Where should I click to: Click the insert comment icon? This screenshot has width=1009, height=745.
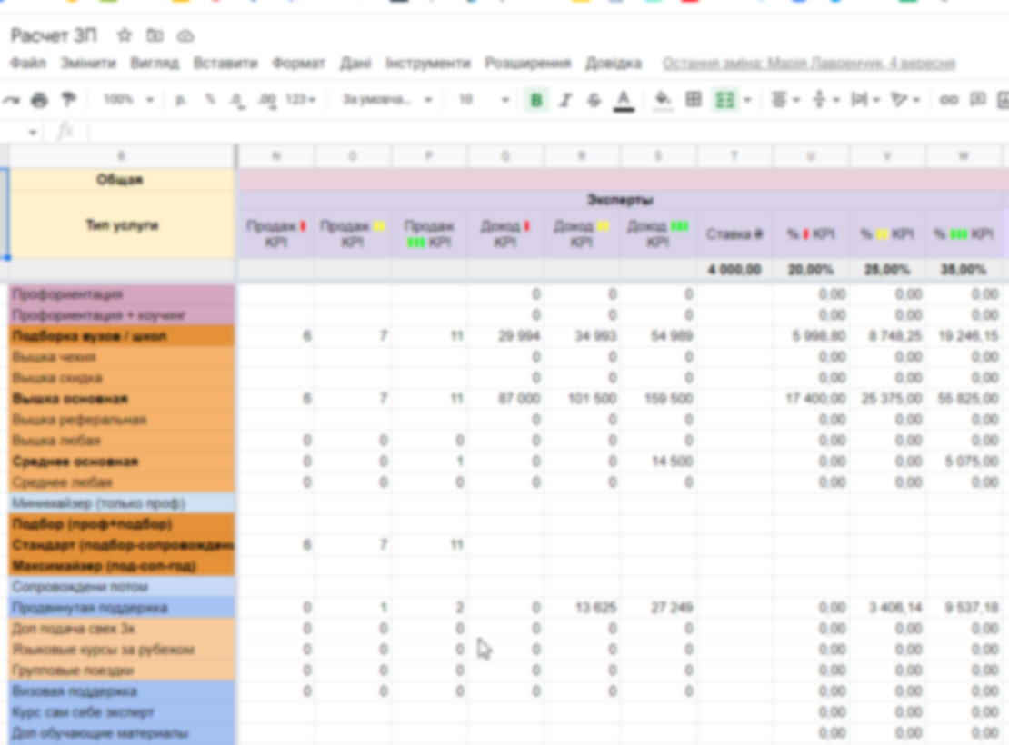(978, 100)
